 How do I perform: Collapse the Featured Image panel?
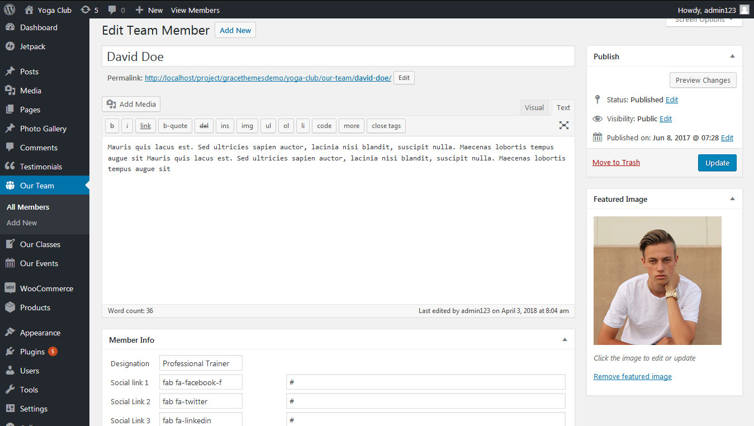(732, 199)
